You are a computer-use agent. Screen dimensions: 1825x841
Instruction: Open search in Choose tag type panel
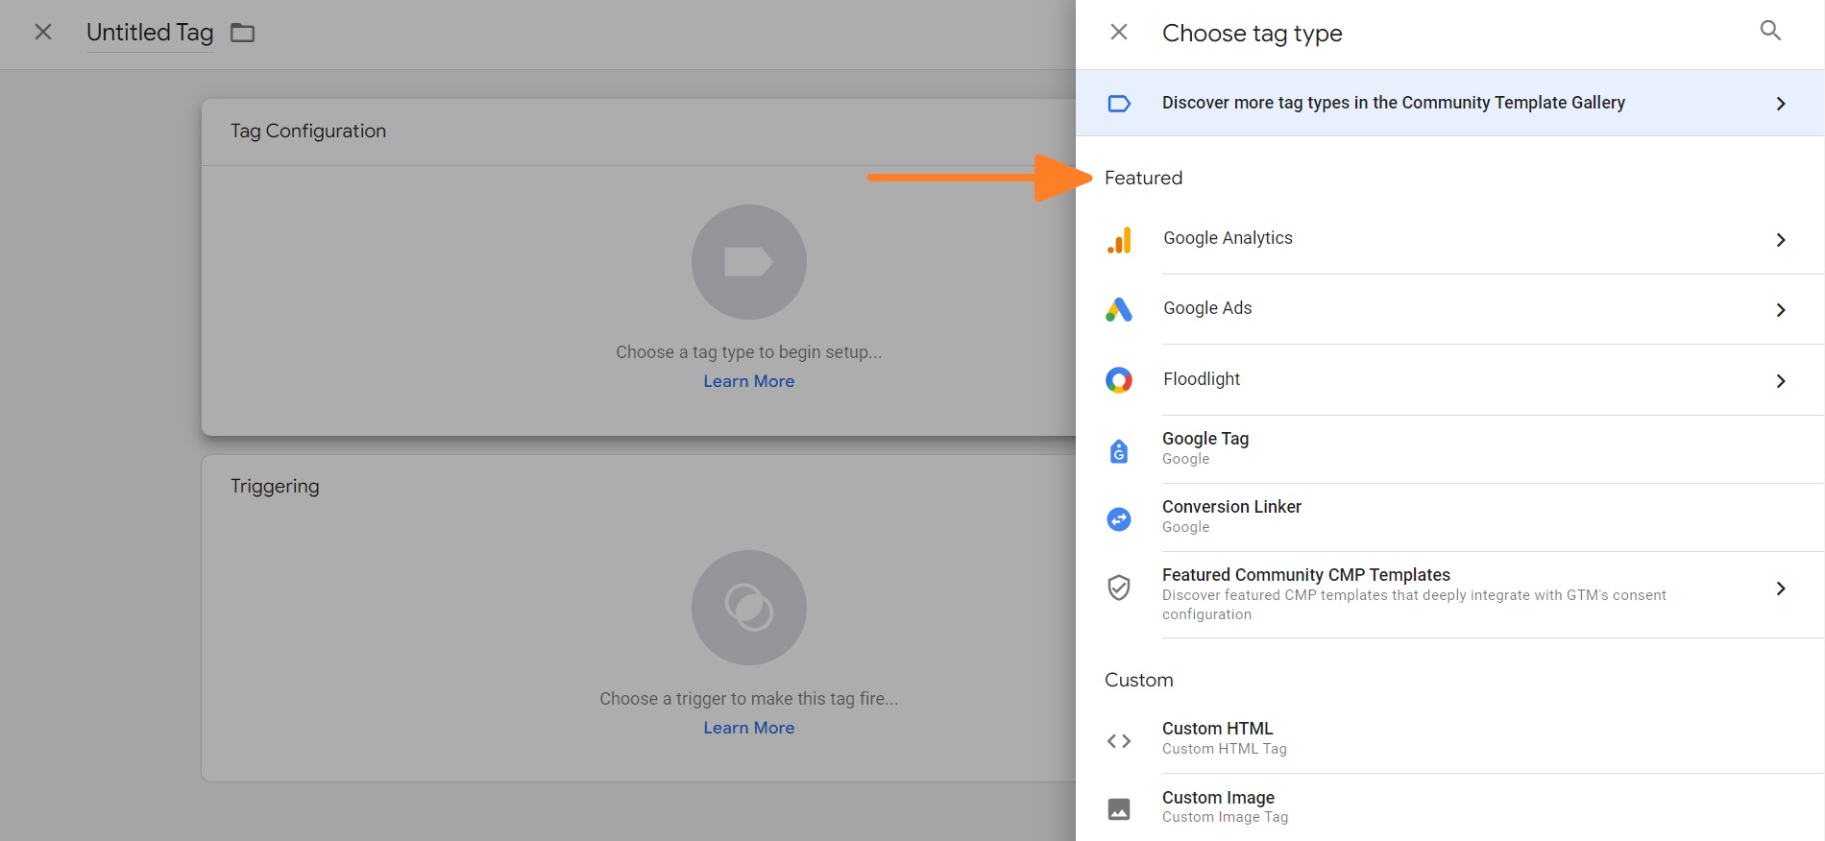tap(1770, 31)
